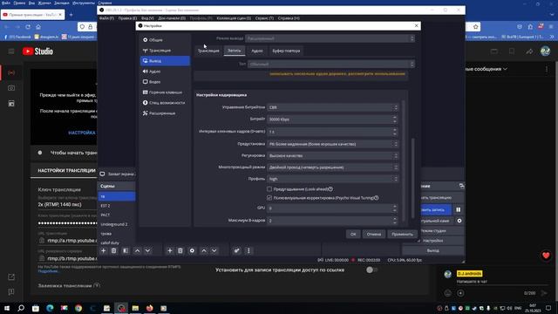The width and height of the screenshot is (558, 314).
Task: Click the bitrate Kbps stepper field
Action: 332,119
